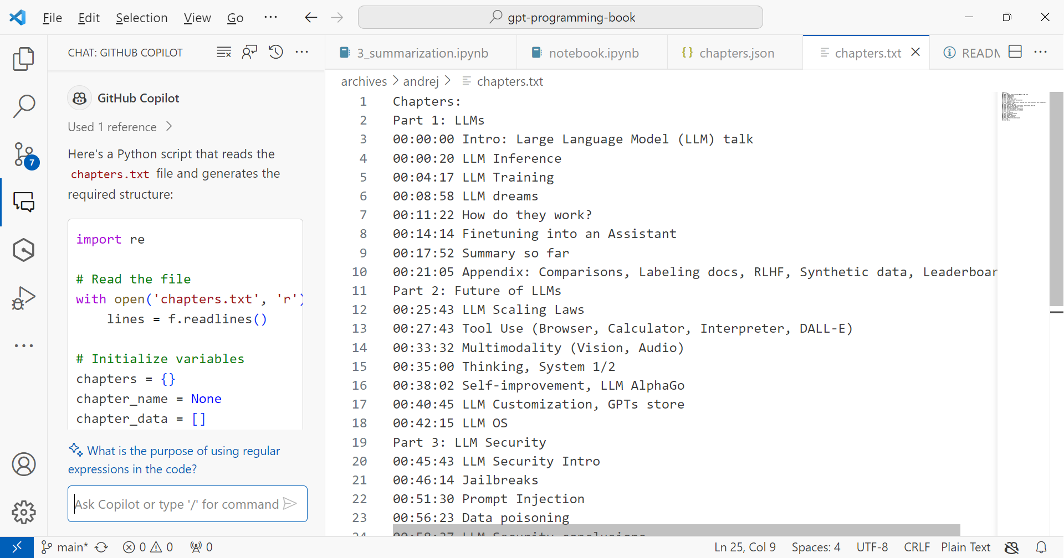Change end of line sequence CRLF
The height and width of the screenshot is (558, 1064).
pyautogui.click(x=917, y=547)
